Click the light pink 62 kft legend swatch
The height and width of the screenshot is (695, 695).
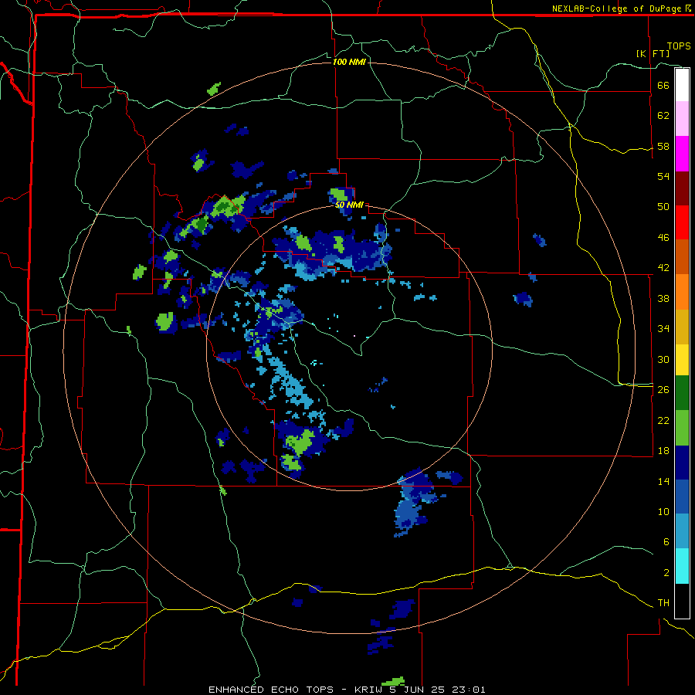coord(682,118)
